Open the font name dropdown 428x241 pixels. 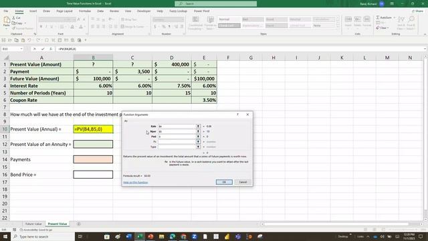click(65, 19)
